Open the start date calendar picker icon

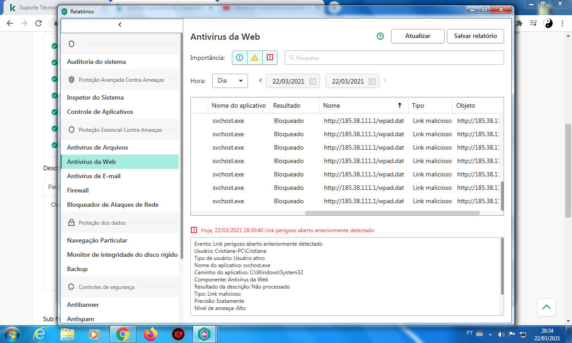[313, 81]
